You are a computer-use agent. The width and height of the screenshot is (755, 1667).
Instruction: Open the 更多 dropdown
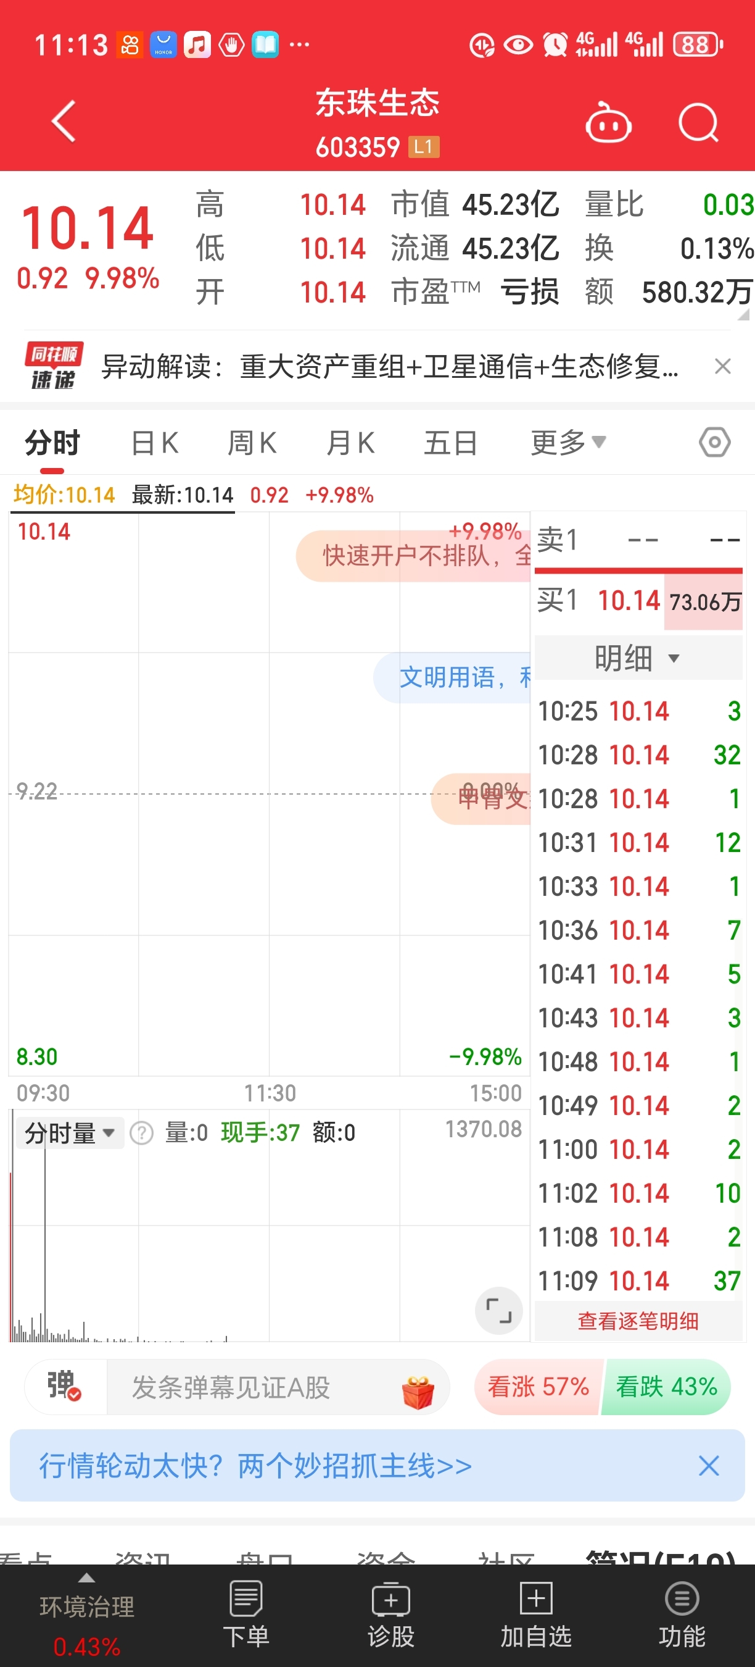568,443
